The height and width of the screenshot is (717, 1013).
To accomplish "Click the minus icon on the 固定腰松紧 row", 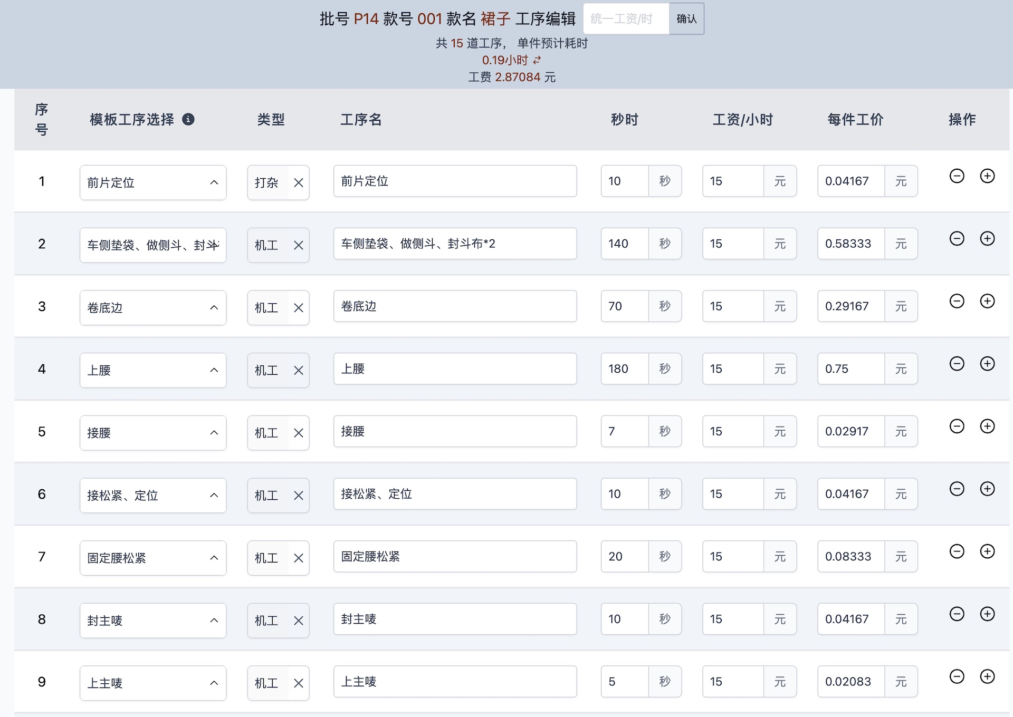I will click(957, 551).
